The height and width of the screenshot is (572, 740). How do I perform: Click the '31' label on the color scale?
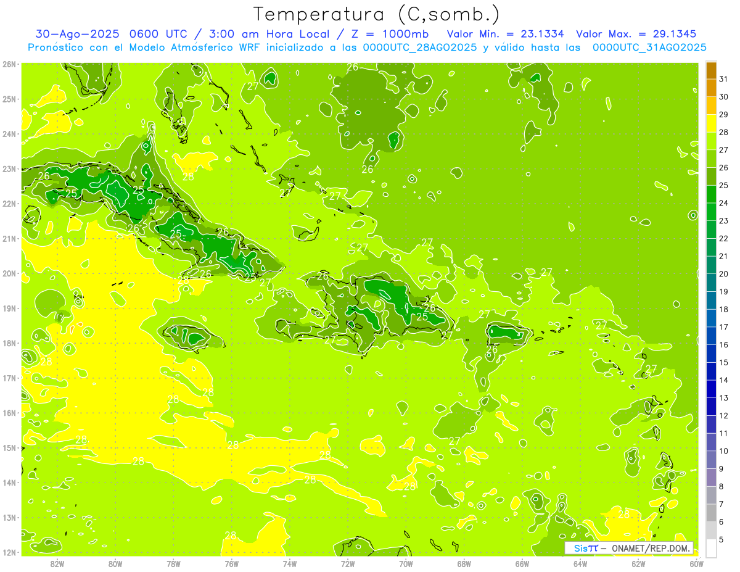[x=724, y=79]
